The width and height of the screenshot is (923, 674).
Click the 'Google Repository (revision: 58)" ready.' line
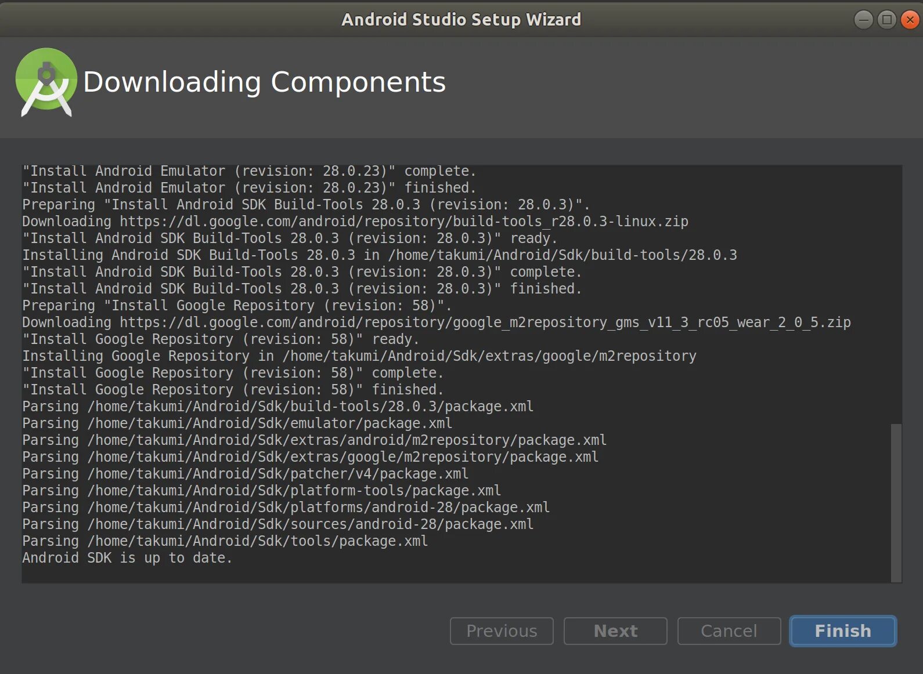point(221,339)
